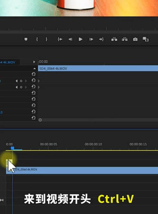Image resolution: width=158 pixels, height=214 pixels.
Task: Click the Go to Out point icon
Action: (x=101, y=39)
